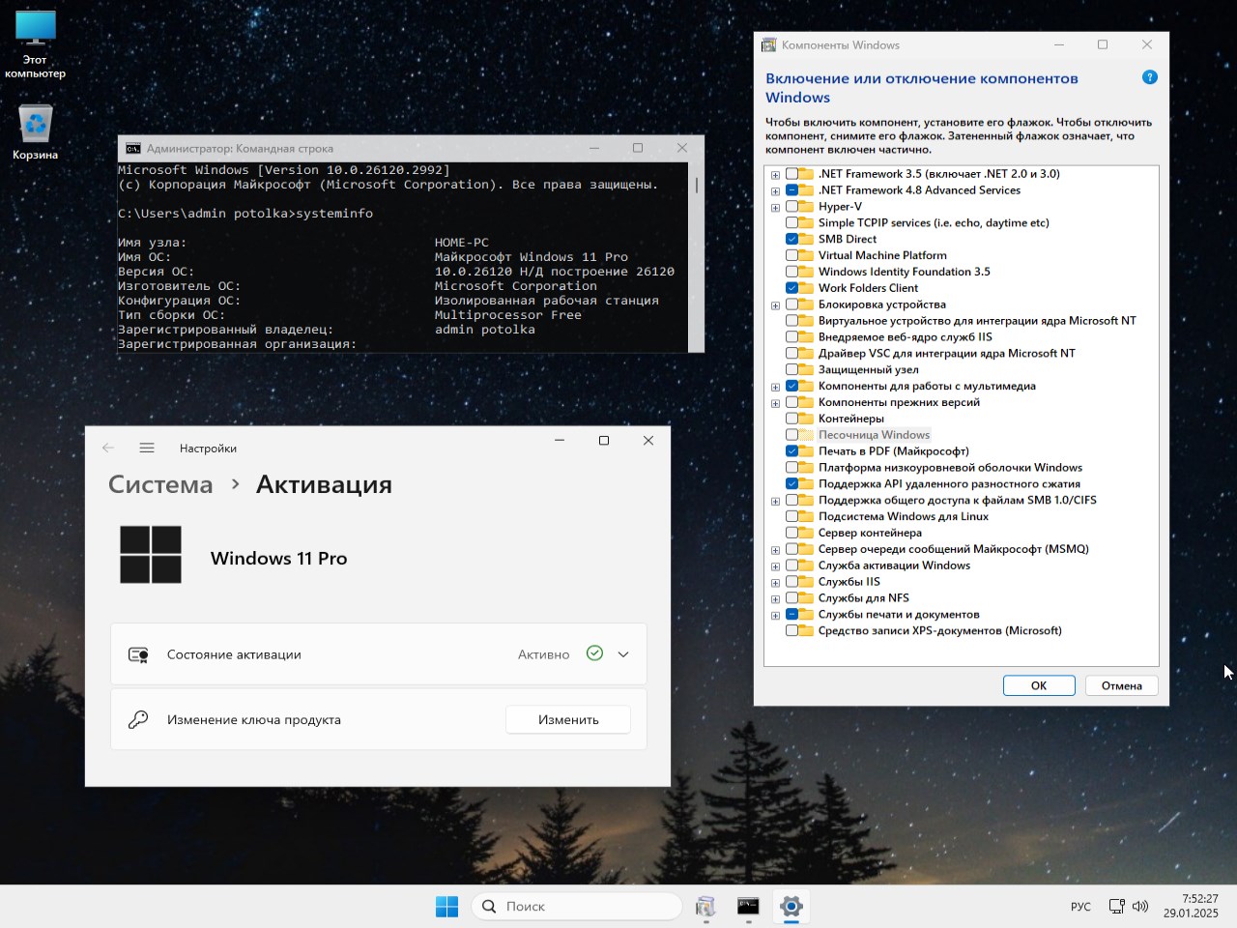Viewport: 1237px width, 928px height.
Task: Enable the Hyper-V checkbox
Action: coord(792,207)
